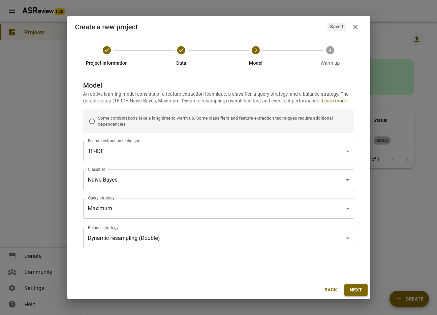This screenshot has width=437, height=315.
Task: Click the BACK button
Action: pyautogui.click(x=331, y=290)
